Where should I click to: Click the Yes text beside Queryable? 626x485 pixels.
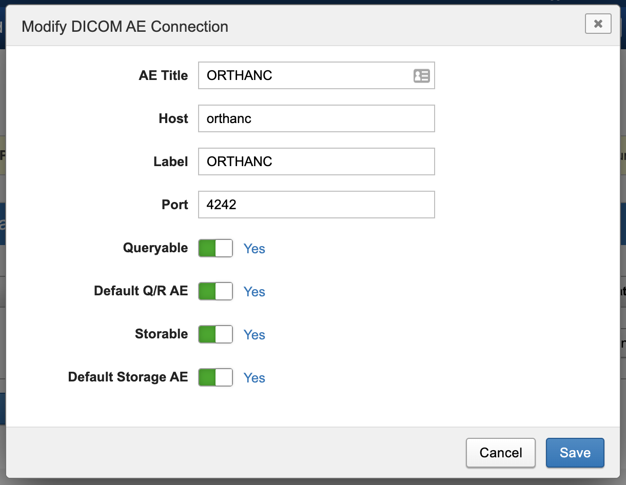254,249
